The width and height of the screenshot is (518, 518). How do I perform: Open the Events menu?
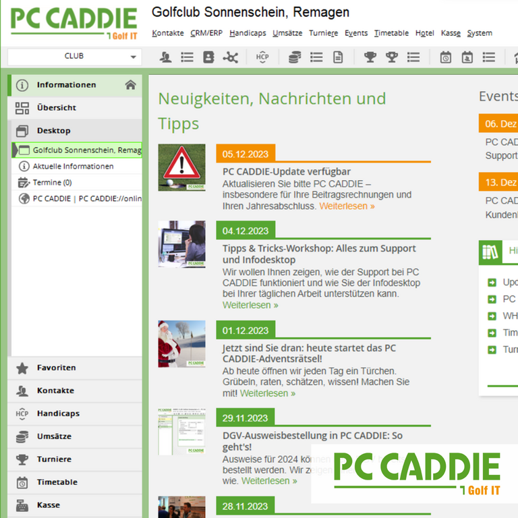point(356,33)
